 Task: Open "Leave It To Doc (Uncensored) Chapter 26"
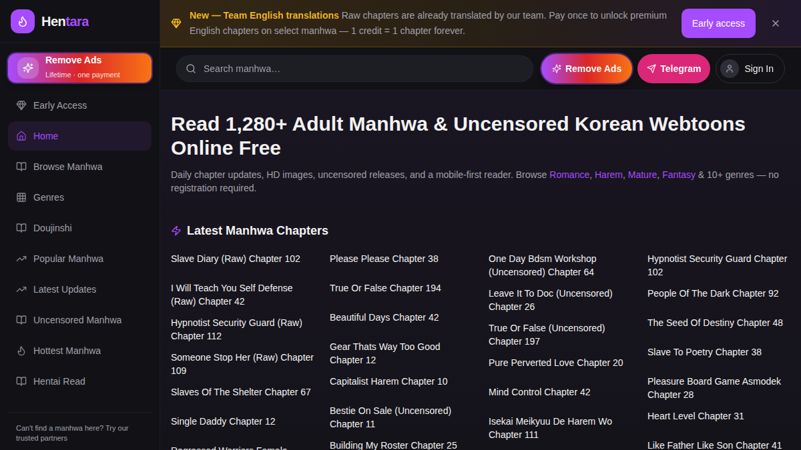tap(551, 300)
